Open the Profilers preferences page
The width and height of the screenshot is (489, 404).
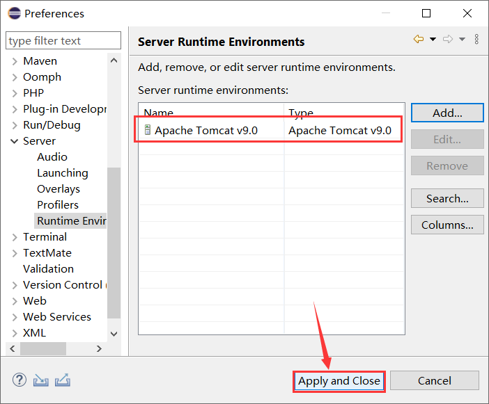[57, 205]
